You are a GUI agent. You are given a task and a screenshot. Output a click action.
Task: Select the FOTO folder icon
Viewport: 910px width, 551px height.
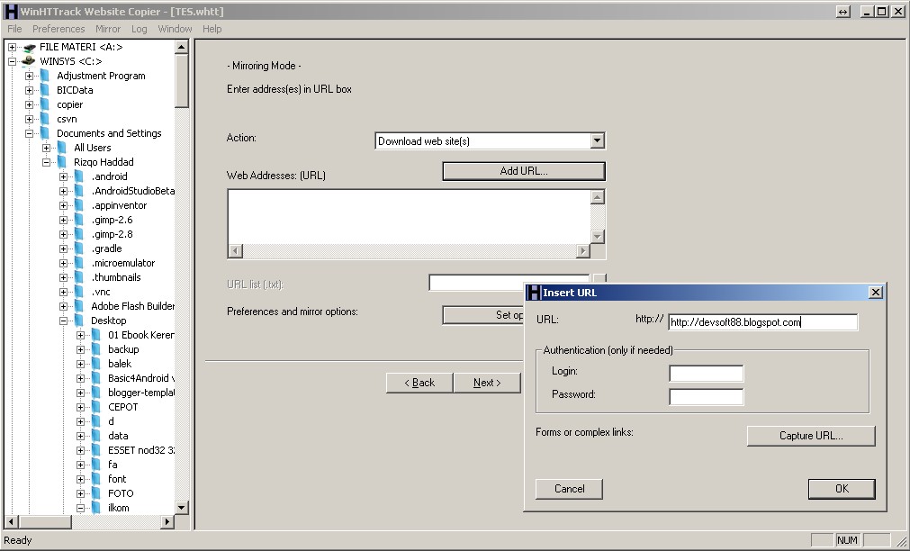point(97,493)
